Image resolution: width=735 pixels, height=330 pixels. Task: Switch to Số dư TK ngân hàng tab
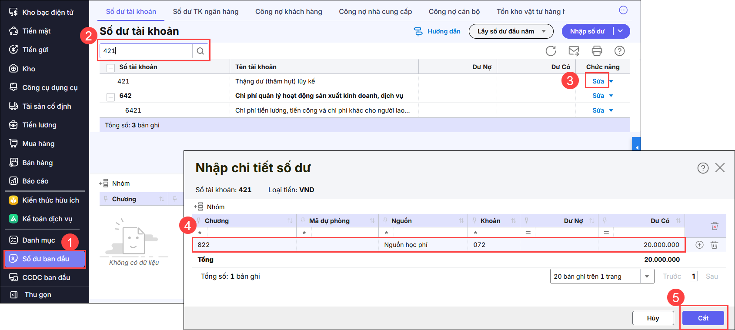coord(205,12)
